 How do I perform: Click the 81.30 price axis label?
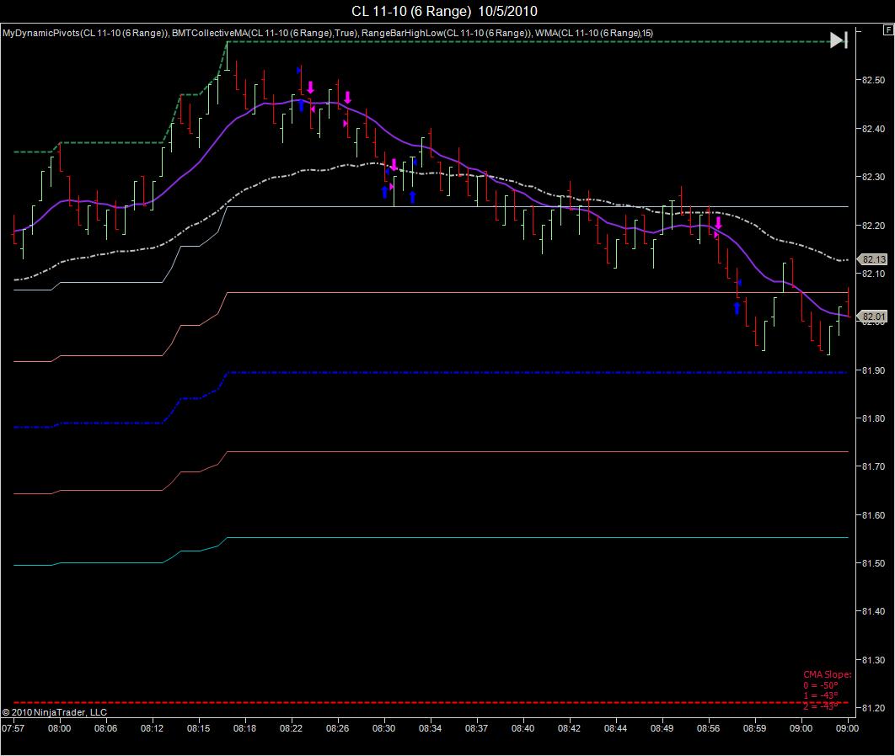[873, 660]
